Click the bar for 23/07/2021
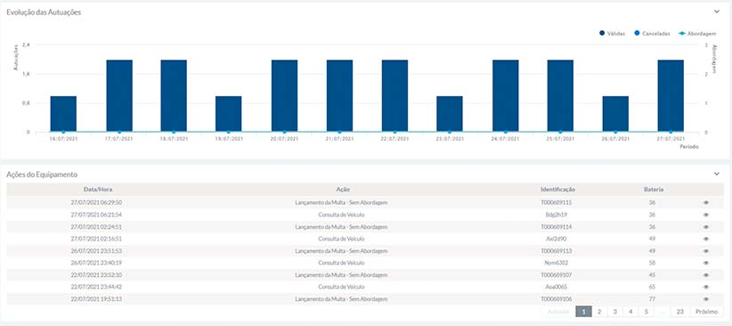The image size is (732, 326). pyautogui.click(x=450, y=114)
